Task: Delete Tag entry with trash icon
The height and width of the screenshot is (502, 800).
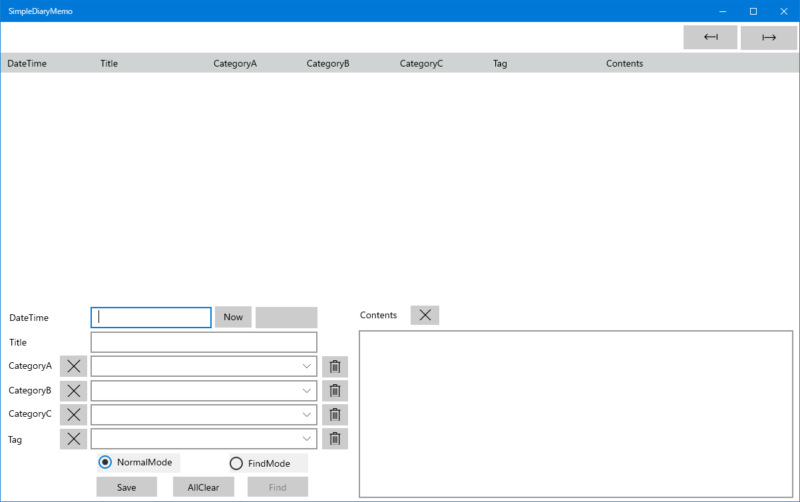Action: pyautogui.click(x=335, y=439)
